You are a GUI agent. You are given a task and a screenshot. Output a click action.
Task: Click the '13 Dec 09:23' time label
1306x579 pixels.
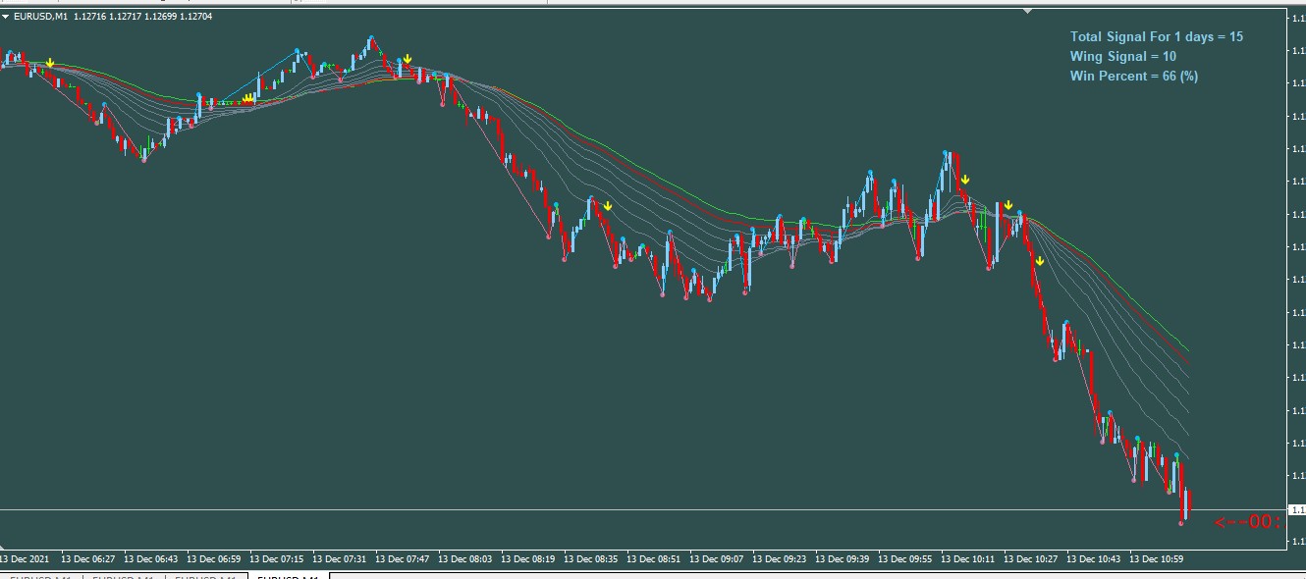point(779,559)
